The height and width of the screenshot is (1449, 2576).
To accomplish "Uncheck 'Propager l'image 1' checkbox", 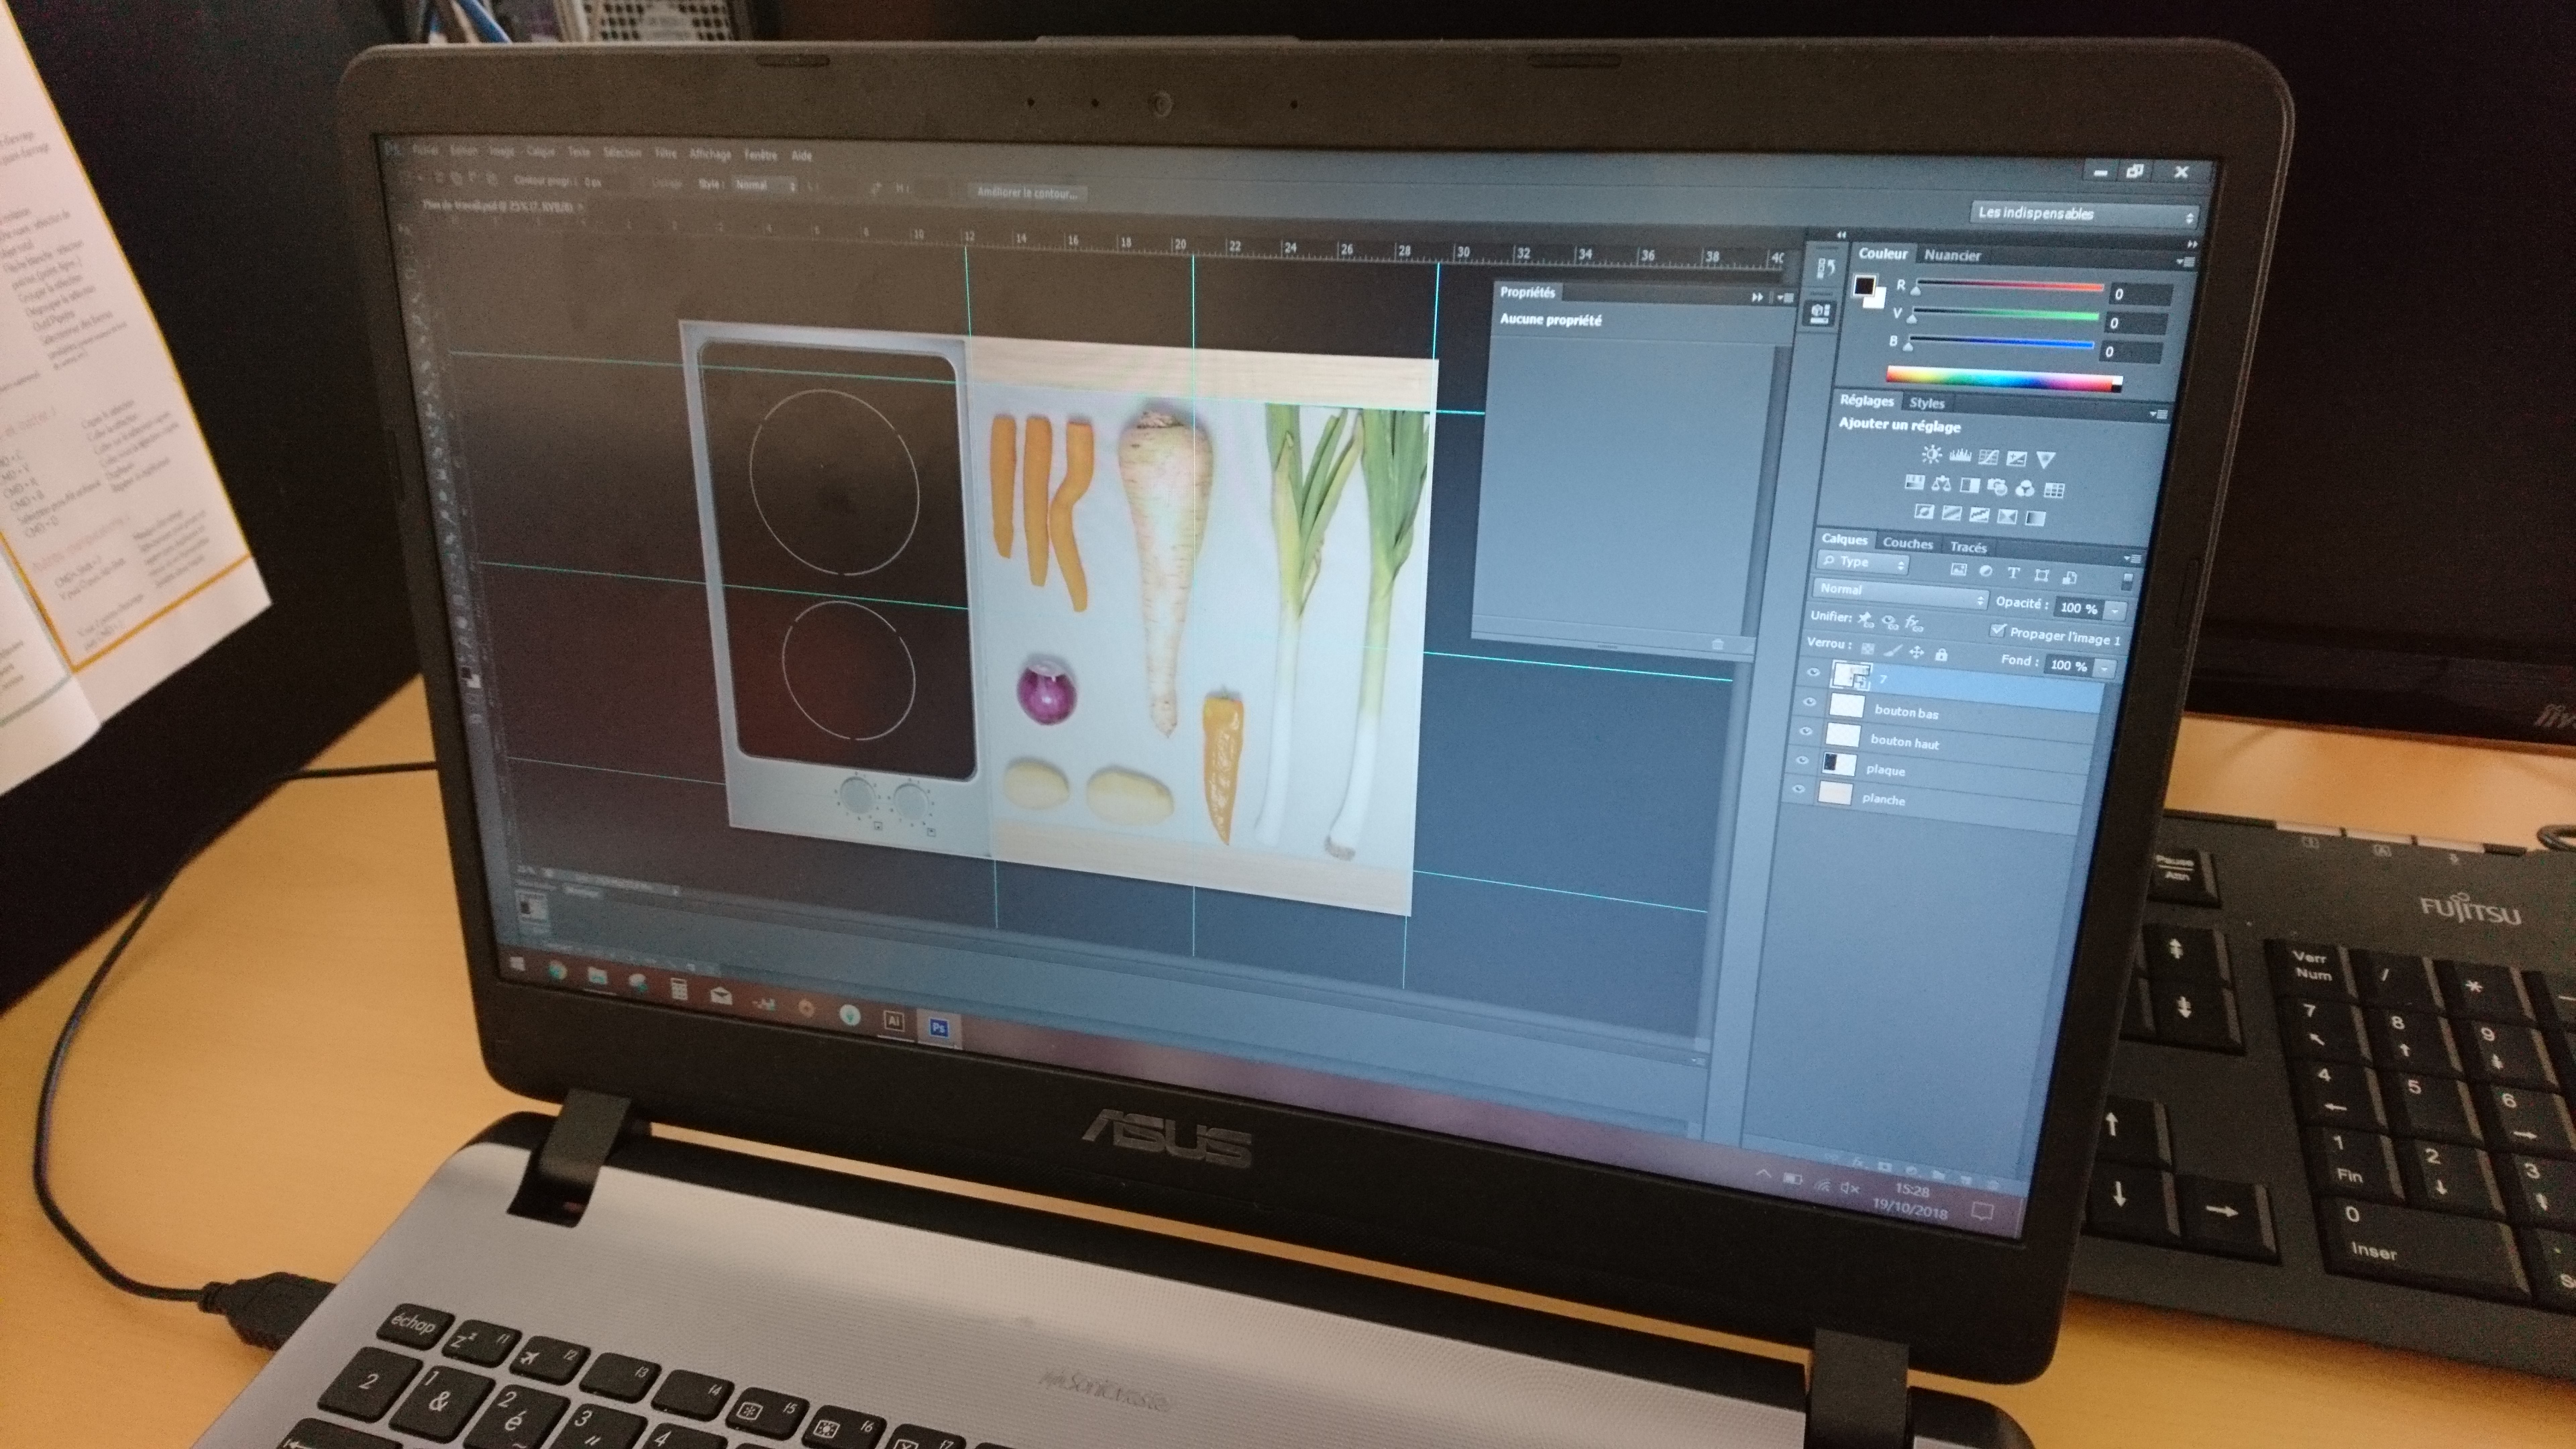I will 1998,630.
